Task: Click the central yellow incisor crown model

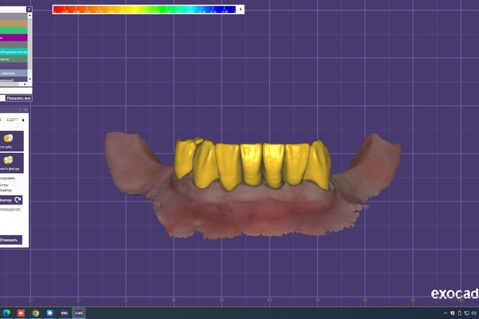Action: 251,165
